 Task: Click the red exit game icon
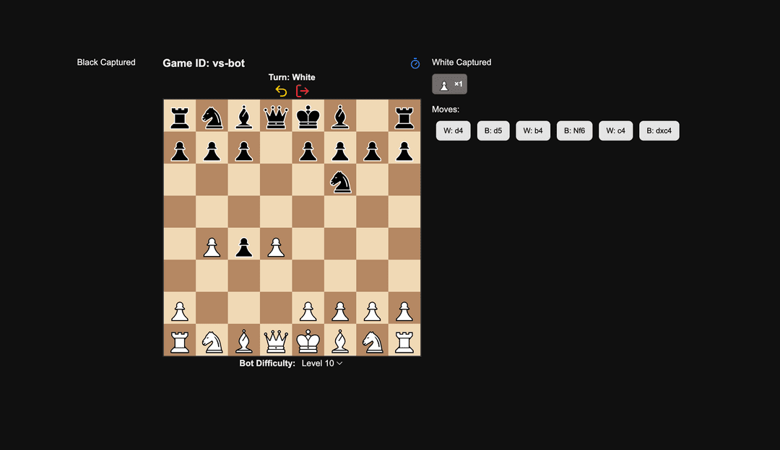pyautogui.click(x=303, y=91)
